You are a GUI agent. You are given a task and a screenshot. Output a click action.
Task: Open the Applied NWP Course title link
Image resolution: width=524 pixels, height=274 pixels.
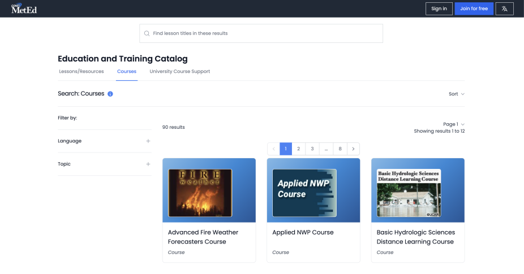[x=303, y=232]
